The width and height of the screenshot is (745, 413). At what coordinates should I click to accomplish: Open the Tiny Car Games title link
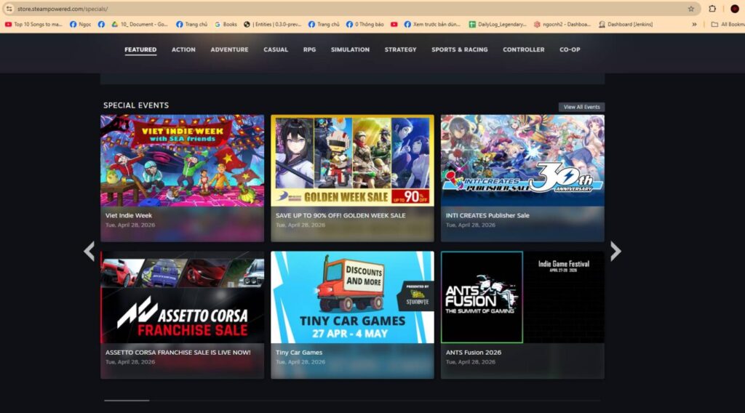(x=299, y=352)
